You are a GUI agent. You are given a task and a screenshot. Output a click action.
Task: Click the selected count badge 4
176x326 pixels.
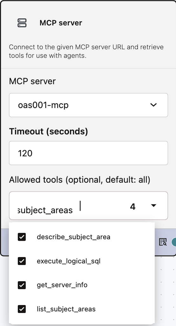pos(132,207)
